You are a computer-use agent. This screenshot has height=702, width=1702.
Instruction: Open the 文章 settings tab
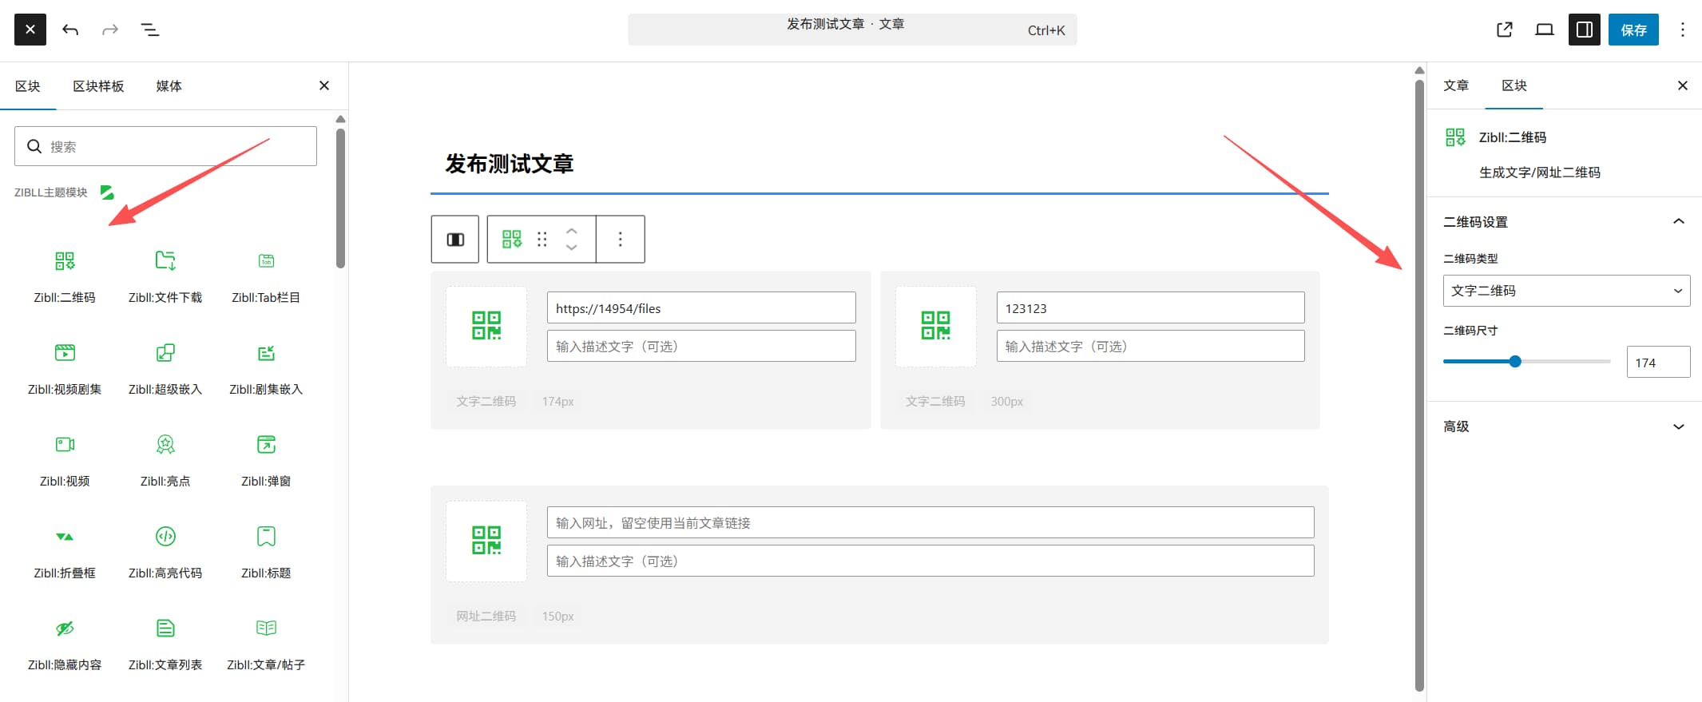pyautogui.click(x=1456, y=85)
